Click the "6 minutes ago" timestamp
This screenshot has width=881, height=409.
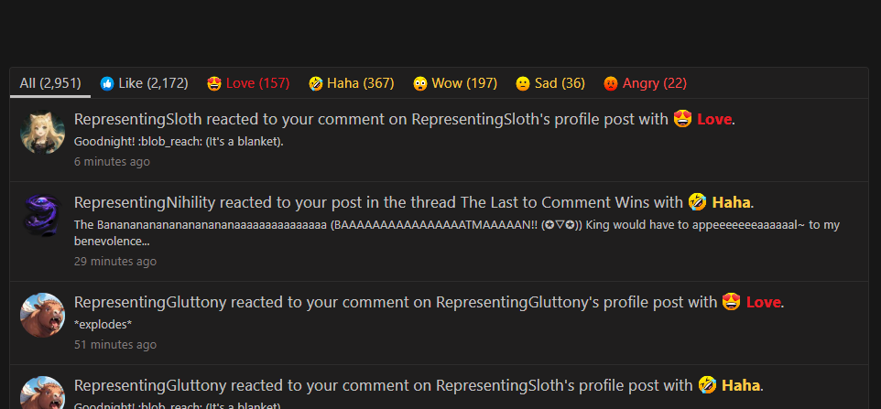coord(112,162)
